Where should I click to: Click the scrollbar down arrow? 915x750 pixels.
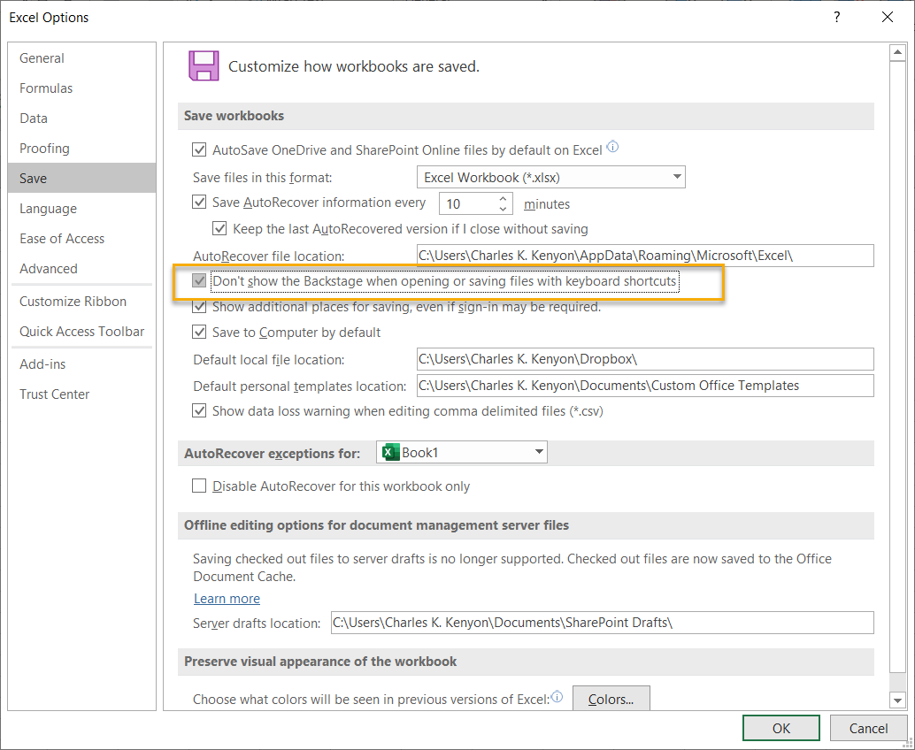coord(897,700)
